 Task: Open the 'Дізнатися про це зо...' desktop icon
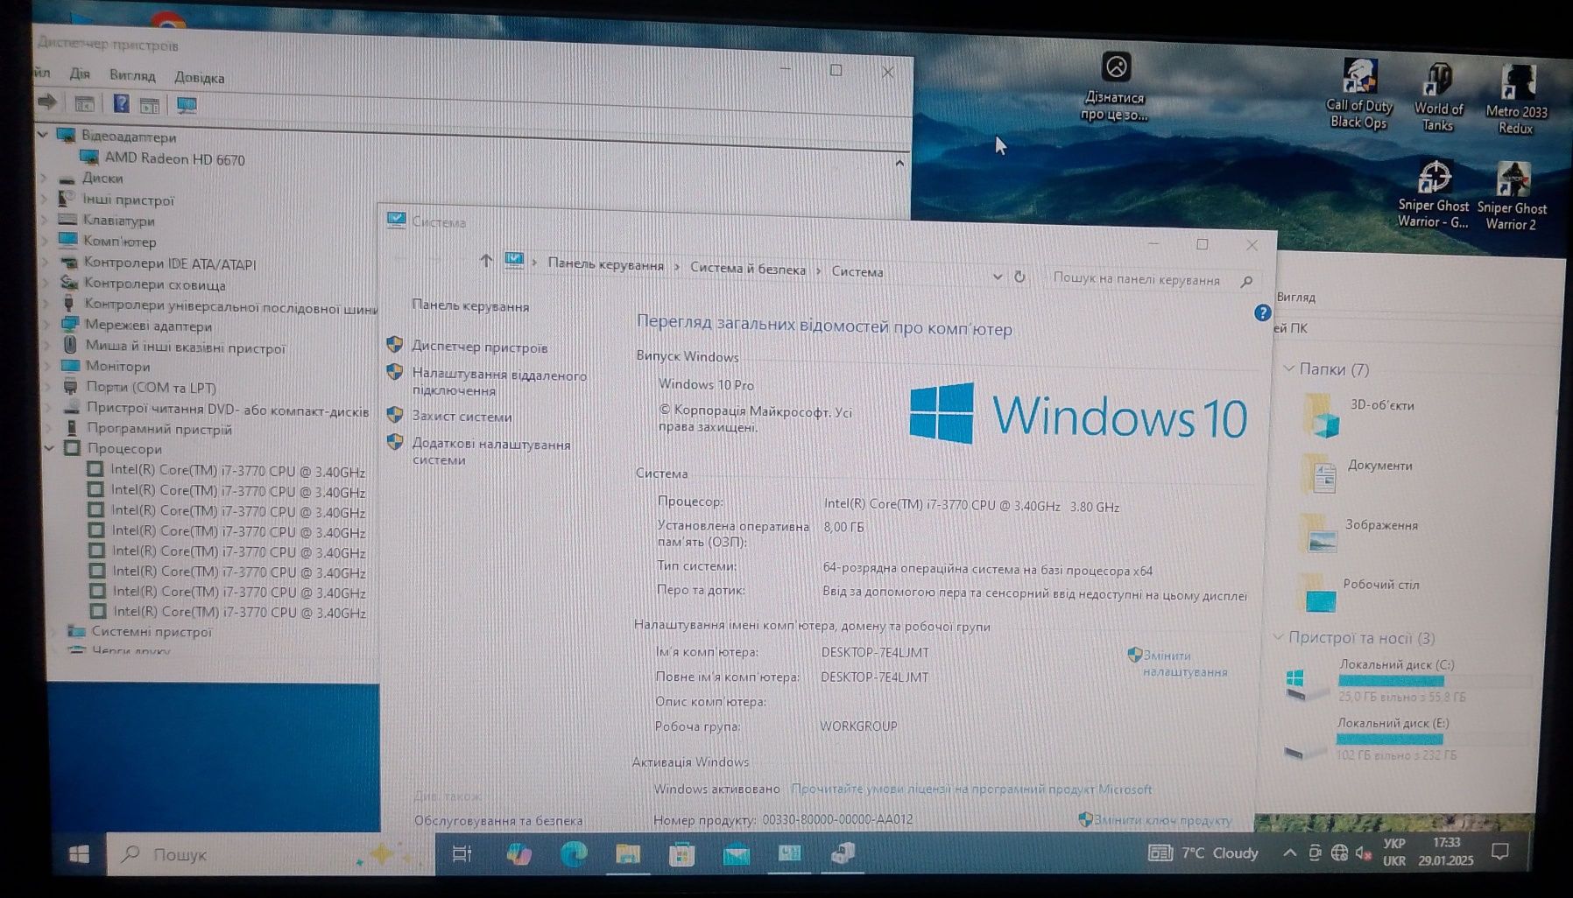[1115, 86]
